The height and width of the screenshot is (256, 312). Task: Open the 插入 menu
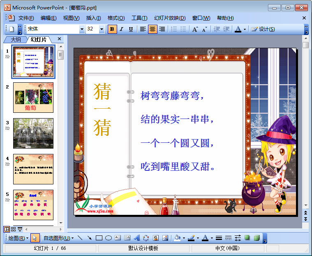pos(93,18)
